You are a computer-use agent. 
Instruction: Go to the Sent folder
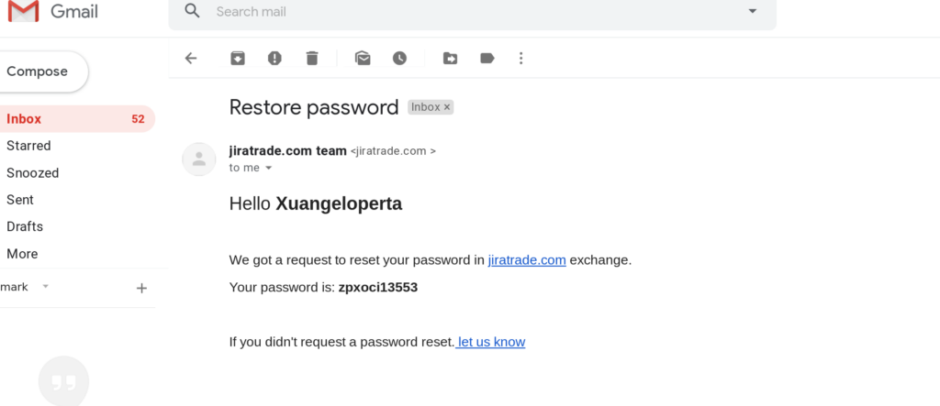20,200
